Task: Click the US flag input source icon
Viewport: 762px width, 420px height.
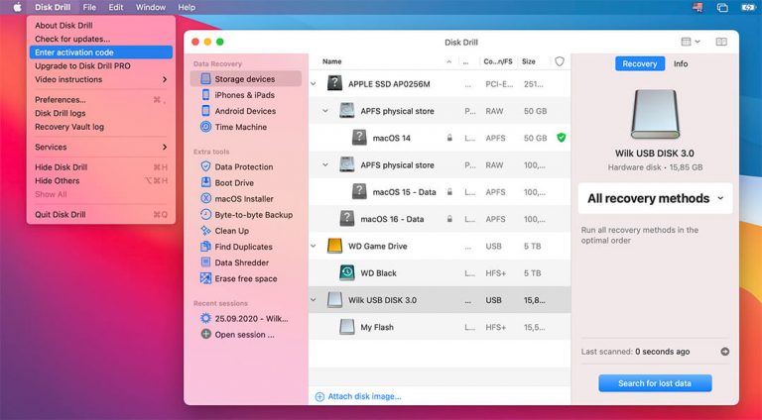Action: coord(698,7)
